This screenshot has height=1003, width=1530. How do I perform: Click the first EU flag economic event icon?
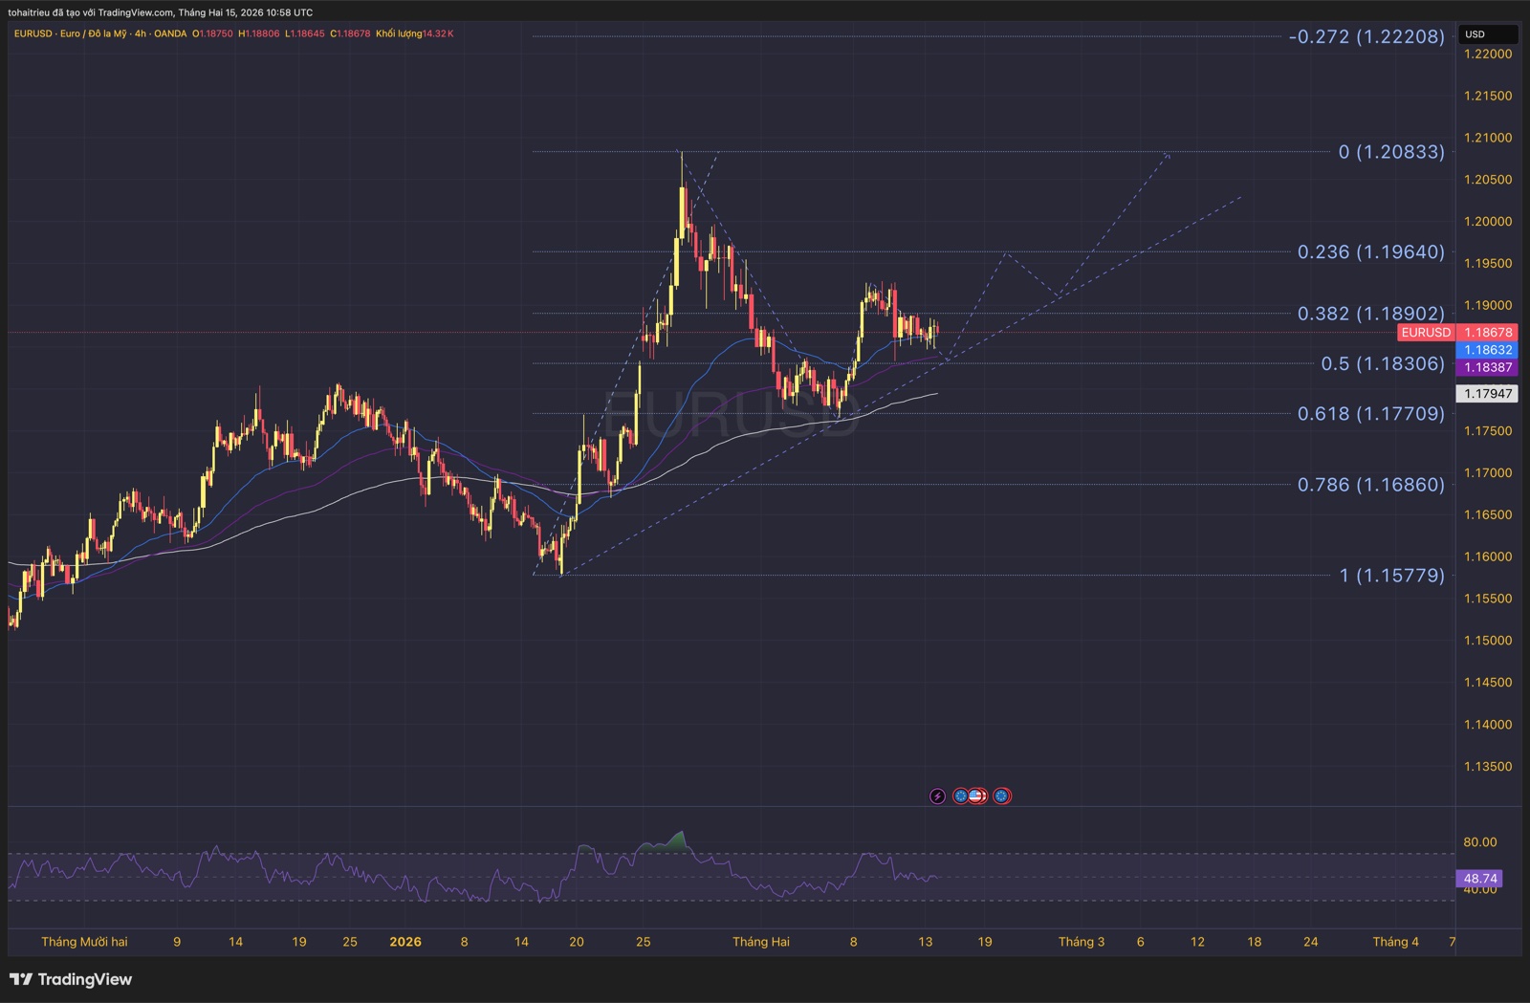[x=960, y=796]
